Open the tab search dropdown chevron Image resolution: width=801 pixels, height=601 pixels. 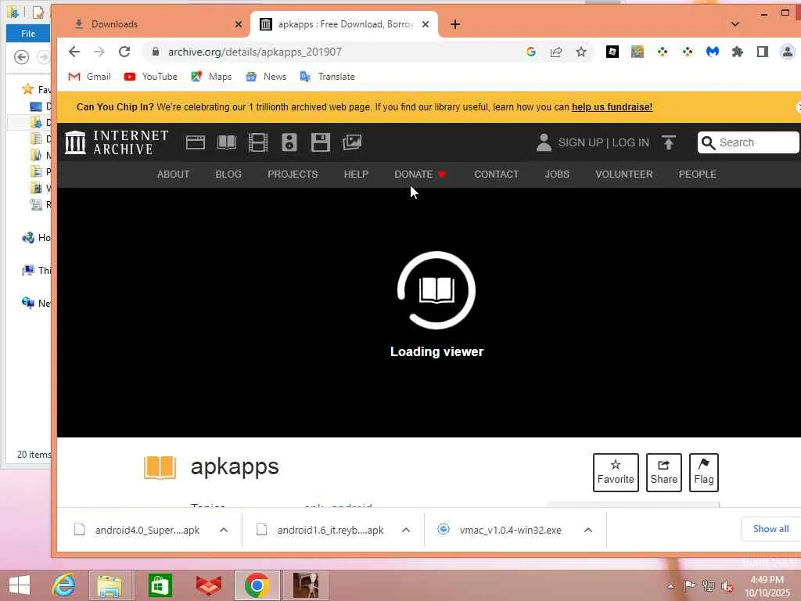pyautogui.click(x=735, y=24)
